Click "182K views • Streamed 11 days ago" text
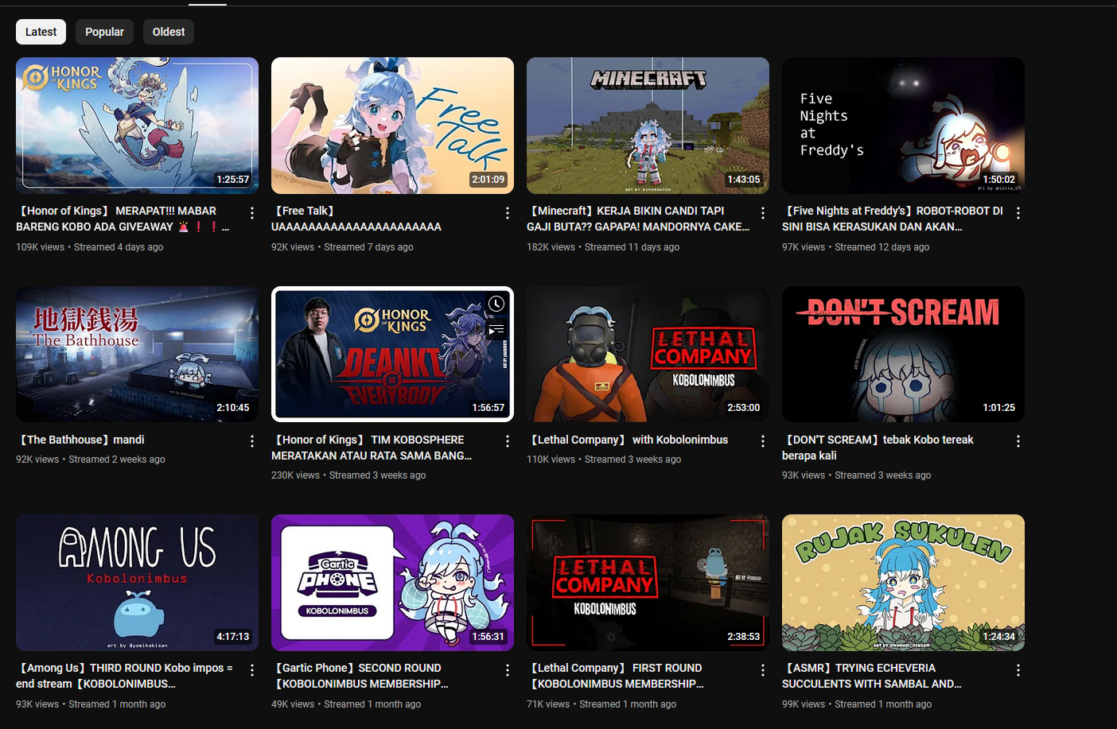The height and width of the screenshot is (729, 1117). pos(603,247)
